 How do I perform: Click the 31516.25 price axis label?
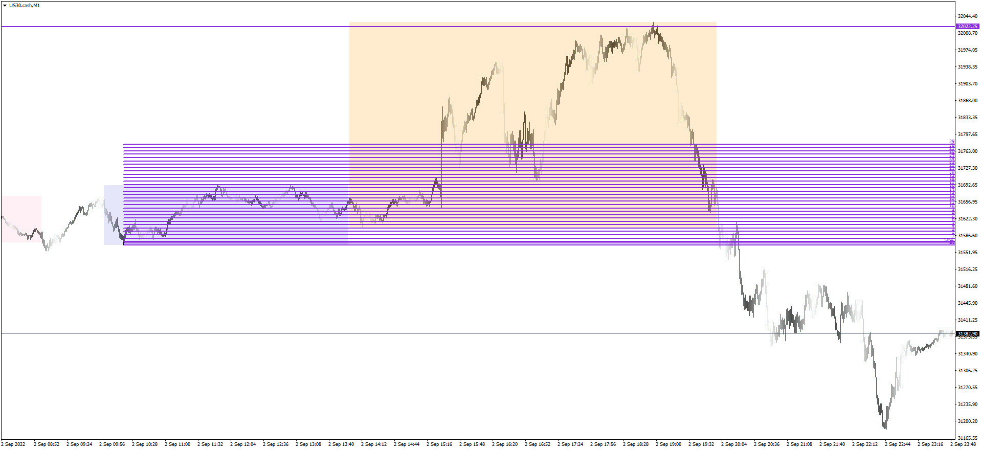click(967, 269)
